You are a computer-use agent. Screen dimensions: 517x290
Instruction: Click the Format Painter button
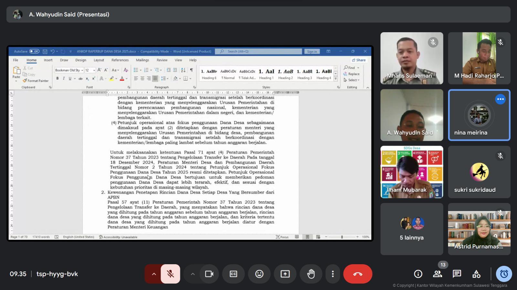36,81
